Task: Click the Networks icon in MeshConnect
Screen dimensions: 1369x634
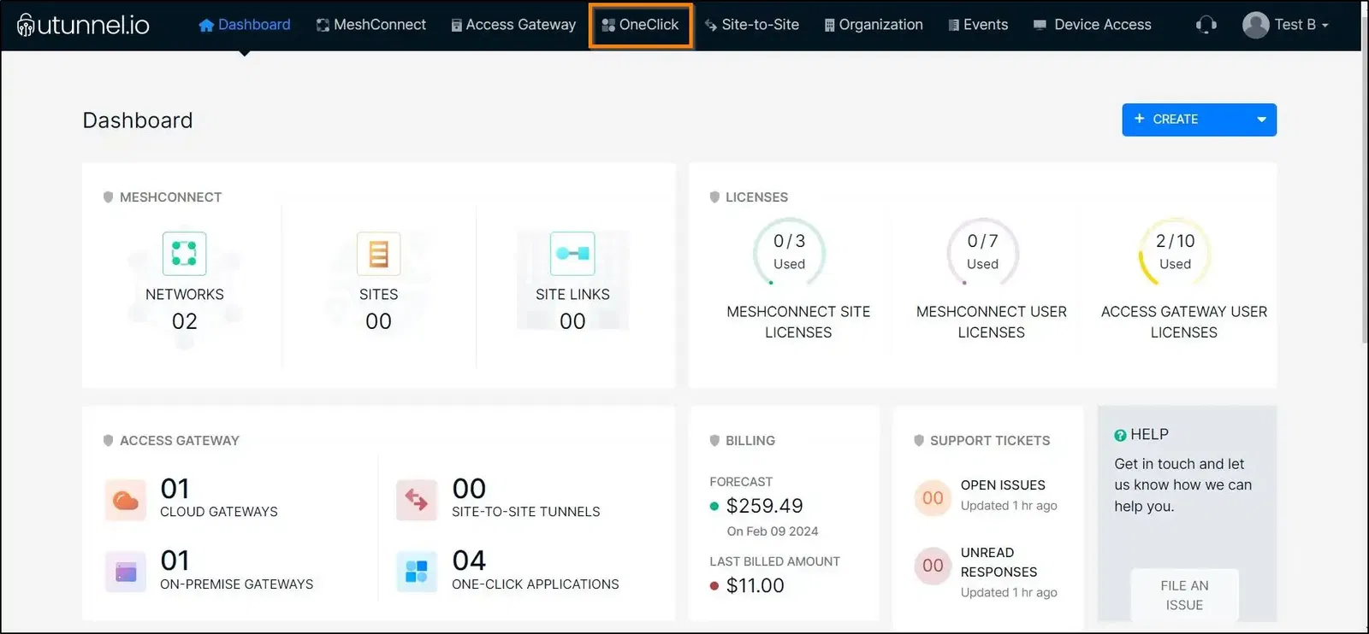Action: [184, 253]
